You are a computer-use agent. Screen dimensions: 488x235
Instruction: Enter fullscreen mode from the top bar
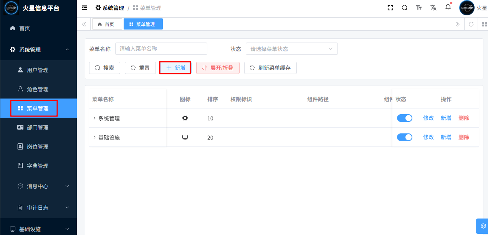point(390,8)
